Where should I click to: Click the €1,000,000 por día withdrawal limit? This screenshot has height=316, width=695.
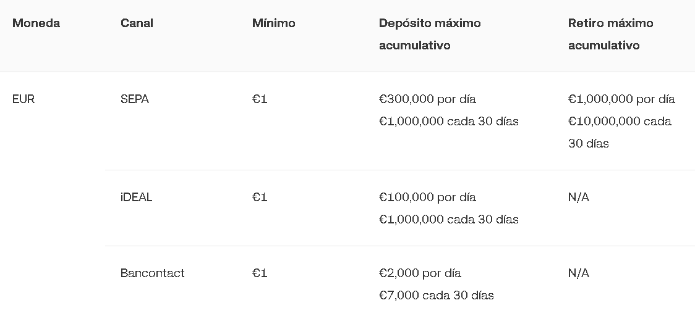tap(621, 99)
